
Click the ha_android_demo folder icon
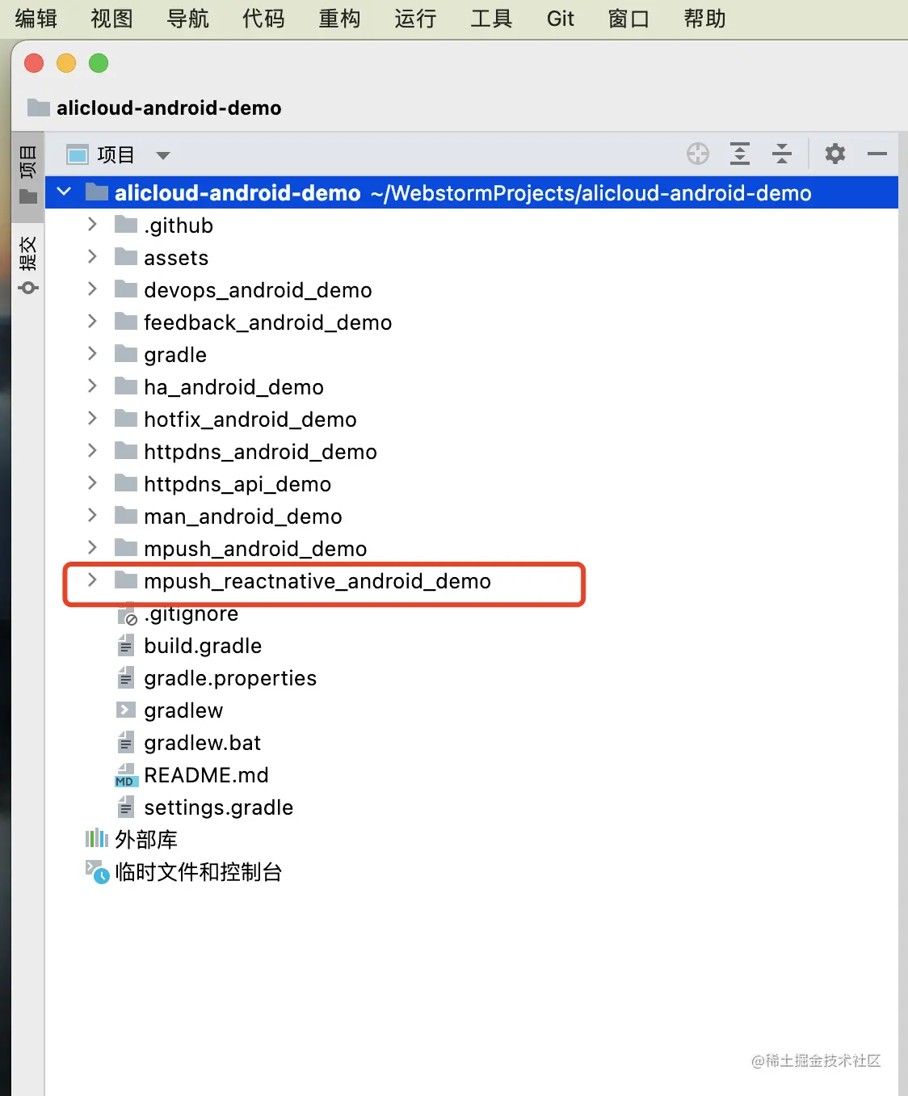coord(126,386)
